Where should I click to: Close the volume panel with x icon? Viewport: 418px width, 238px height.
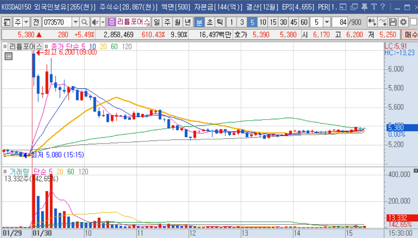click(415, 171)
